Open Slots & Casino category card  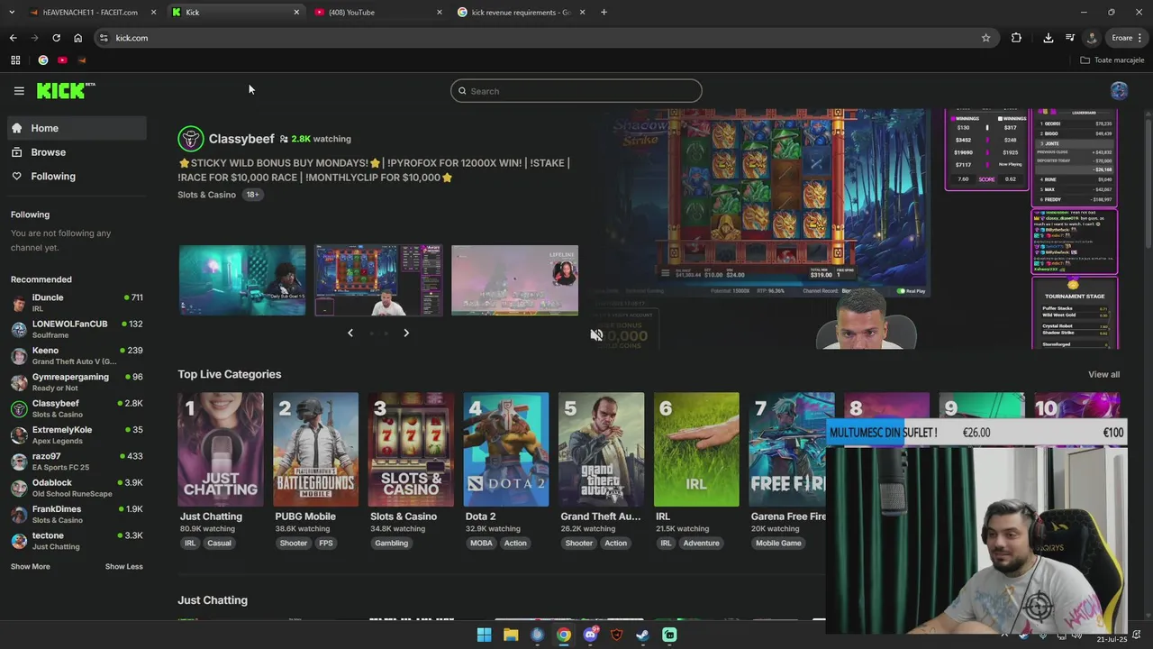click(411, 450)
